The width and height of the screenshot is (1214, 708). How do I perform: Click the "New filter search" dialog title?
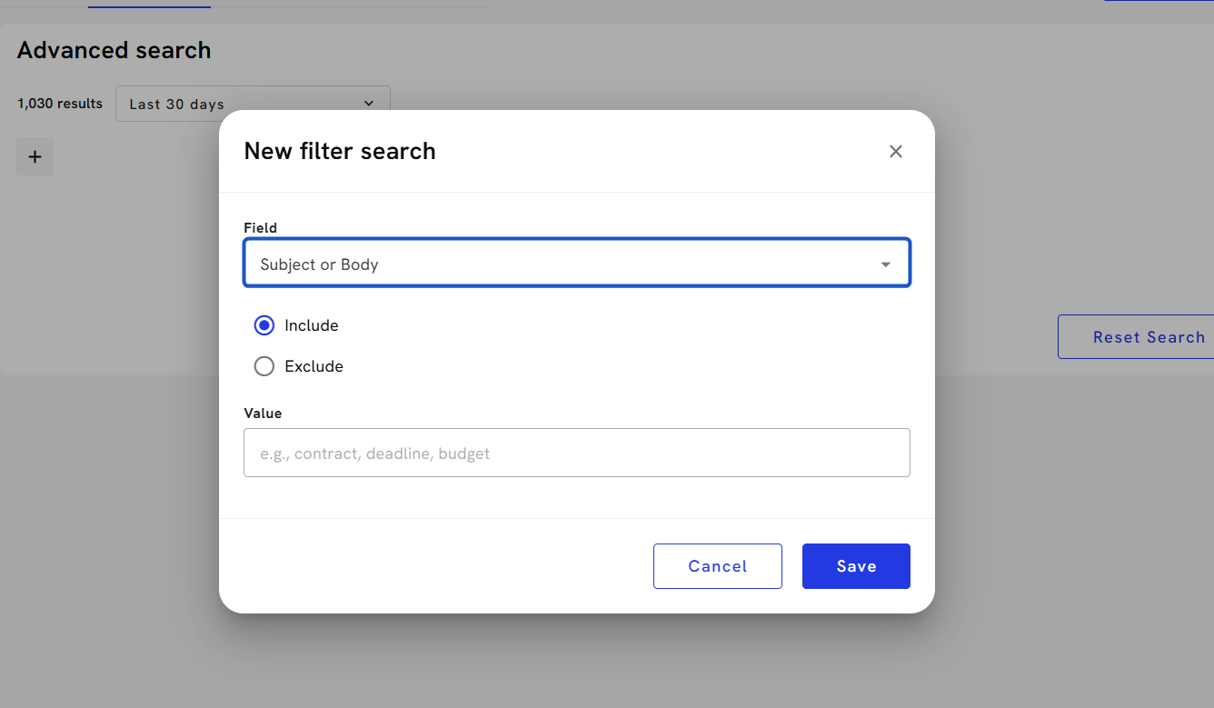pos(340,151)
